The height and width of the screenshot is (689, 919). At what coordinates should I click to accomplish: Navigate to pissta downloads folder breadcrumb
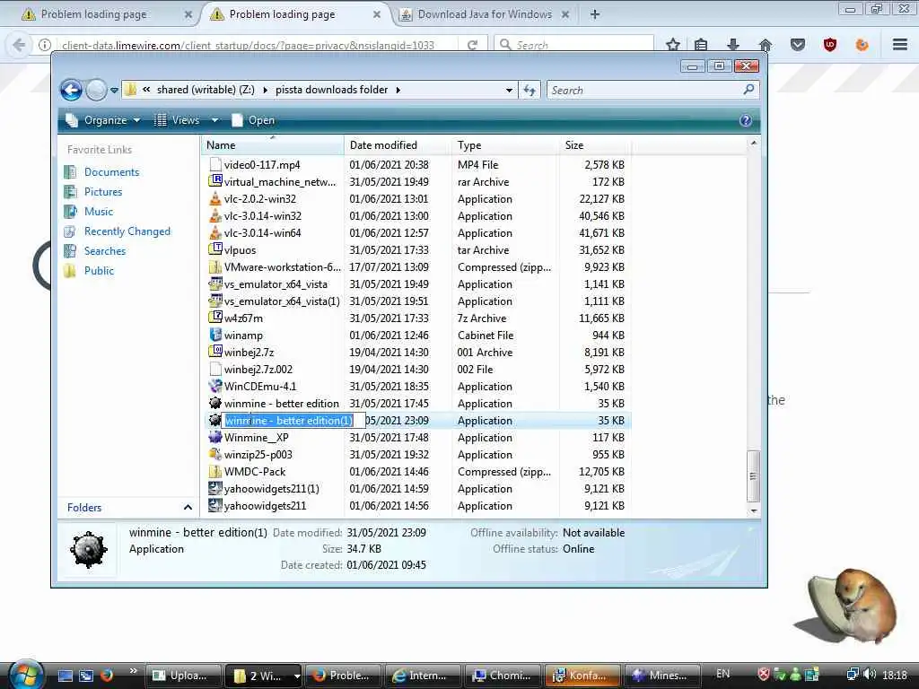pyautogui.click(x=332, y=90)
